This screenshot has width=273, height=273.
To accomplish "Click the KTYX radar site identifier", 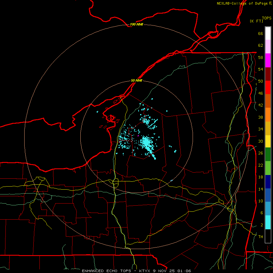I will pos(144,271).
